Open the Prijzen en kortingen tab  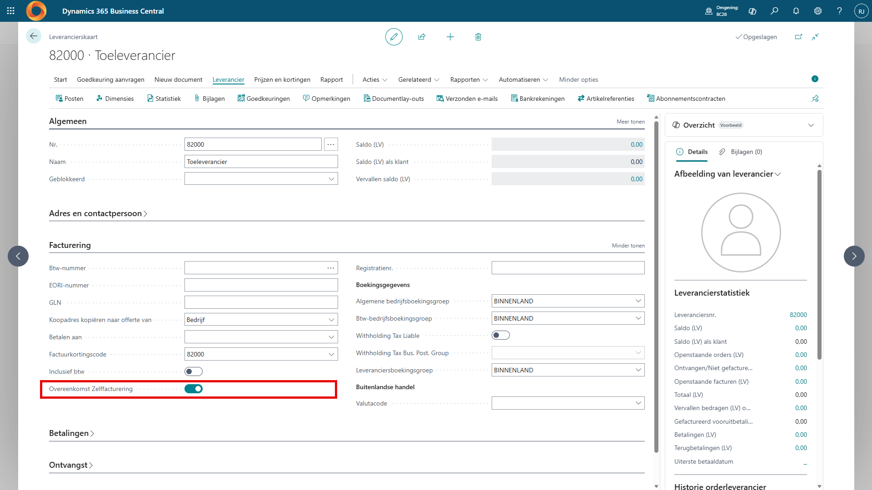(x=282, y=79)
